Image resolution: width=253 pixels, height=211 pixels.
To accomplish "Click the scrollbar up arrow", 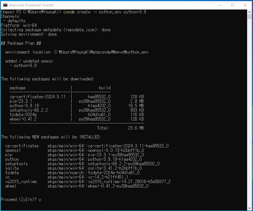I will point(249,12).
